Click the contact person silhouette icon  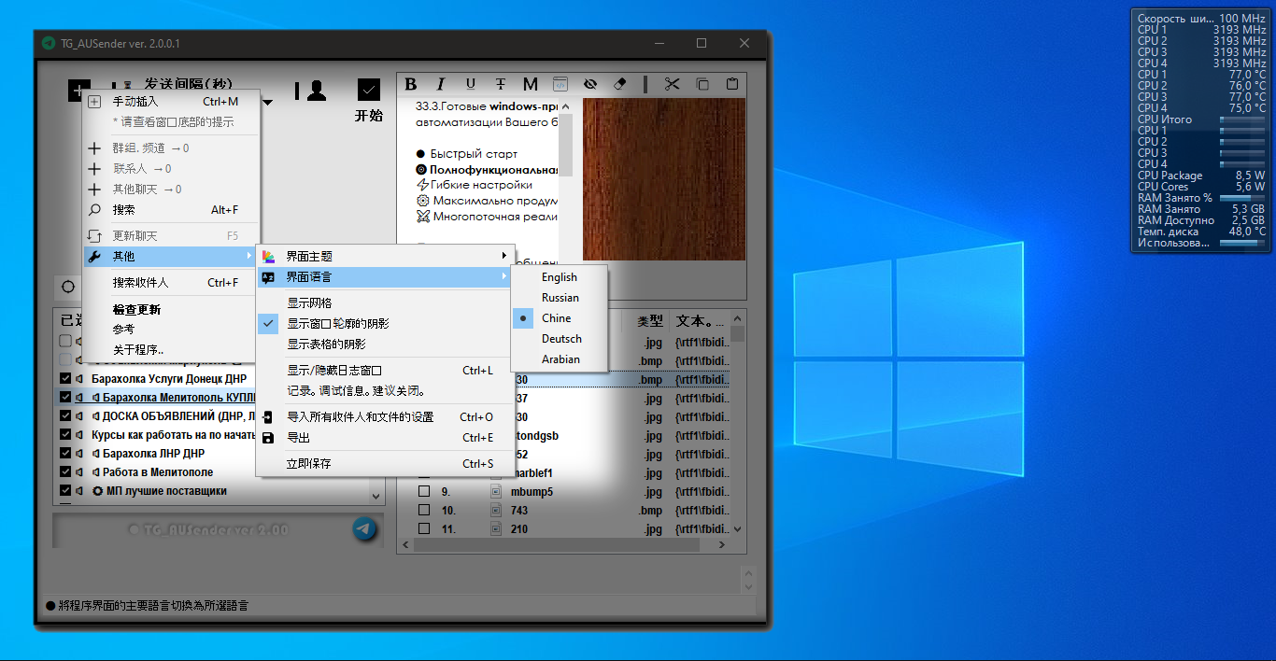pos(316,91)
